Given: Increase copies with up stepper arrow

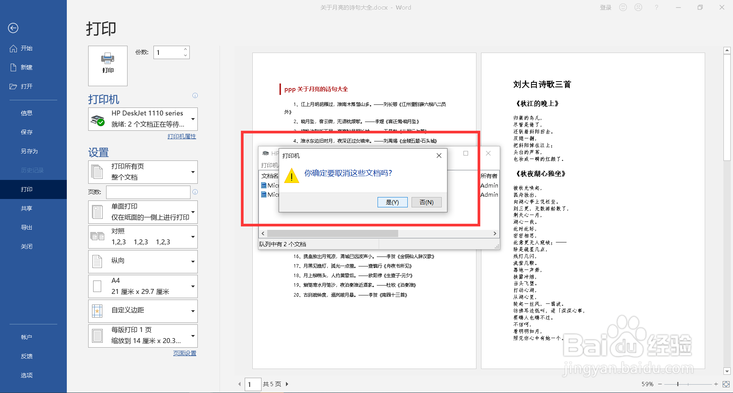Looking at the screenshot, I should [x=186, y=49].
